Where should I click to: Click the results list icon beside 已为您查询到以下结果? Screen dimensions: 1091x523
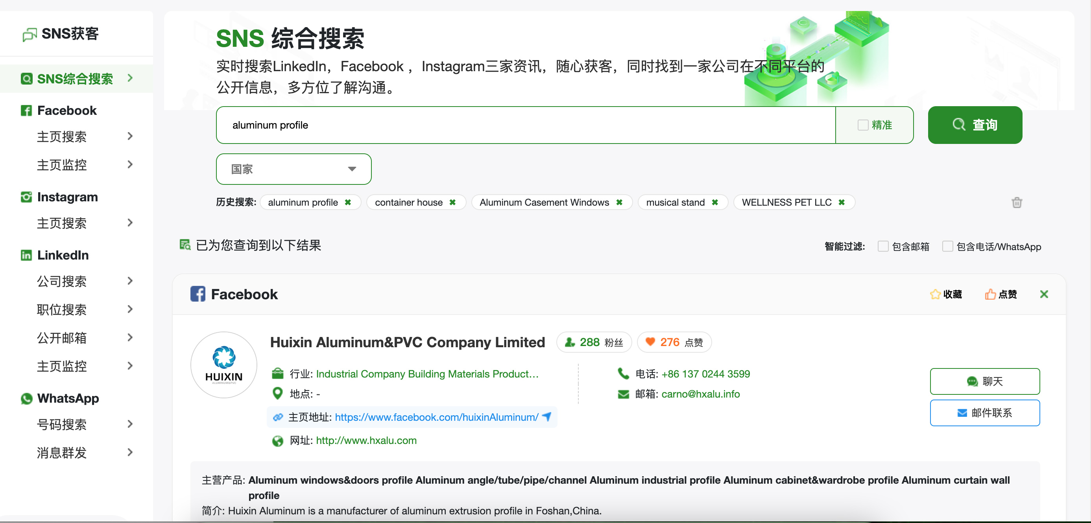pyautogui.click(x=185, y=245)
